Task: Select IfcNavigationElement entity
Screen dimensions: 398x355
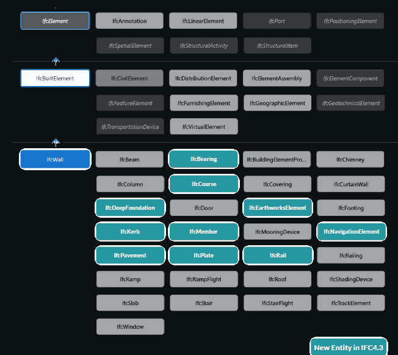Action: [x=352, y=232]
